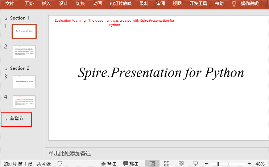Collapse the Section 1 triangle

6,19
